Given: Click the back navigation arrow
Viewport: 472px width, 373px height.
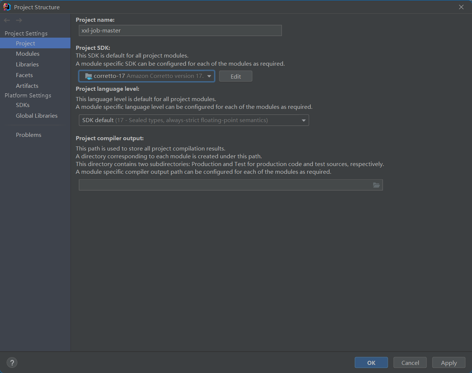Looking at the screenshot, I should point(7,20).
